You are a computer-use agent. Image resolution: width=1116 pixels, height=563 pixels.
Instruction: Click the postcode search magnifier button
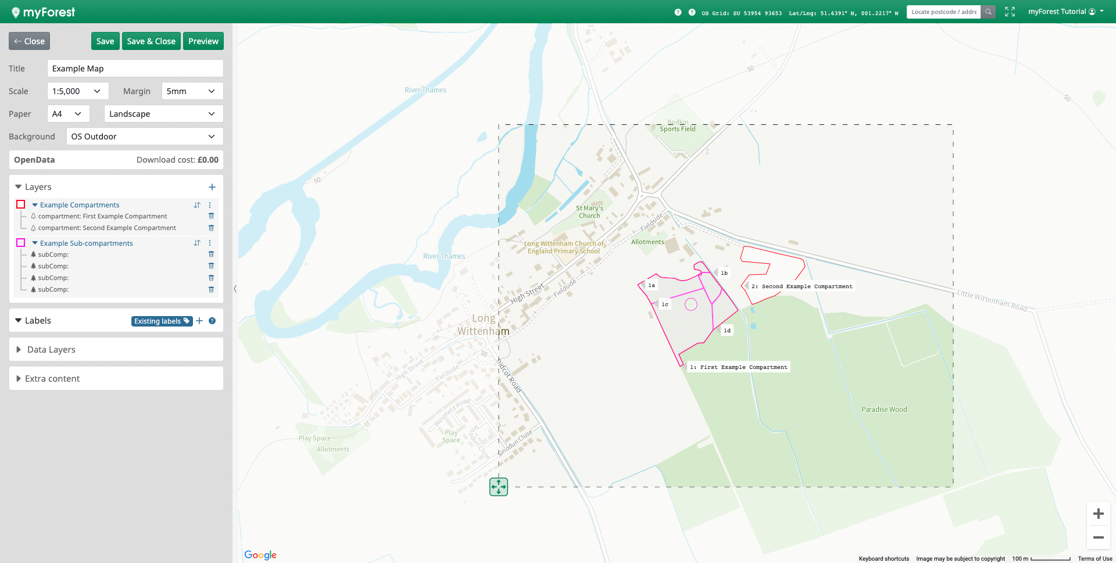click(988, 12)
